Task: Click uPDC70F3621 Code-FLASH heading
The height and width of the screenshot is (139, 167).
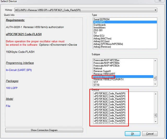Action: (24, 34)
